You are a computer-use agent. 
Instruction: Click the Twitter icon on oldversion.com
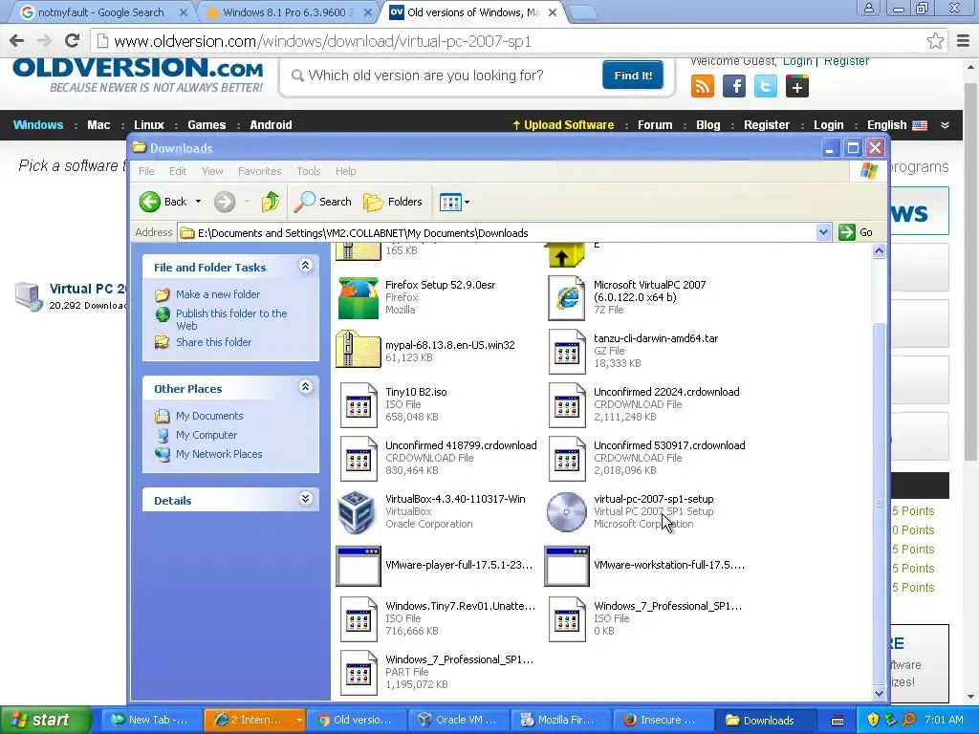point(766,86)
